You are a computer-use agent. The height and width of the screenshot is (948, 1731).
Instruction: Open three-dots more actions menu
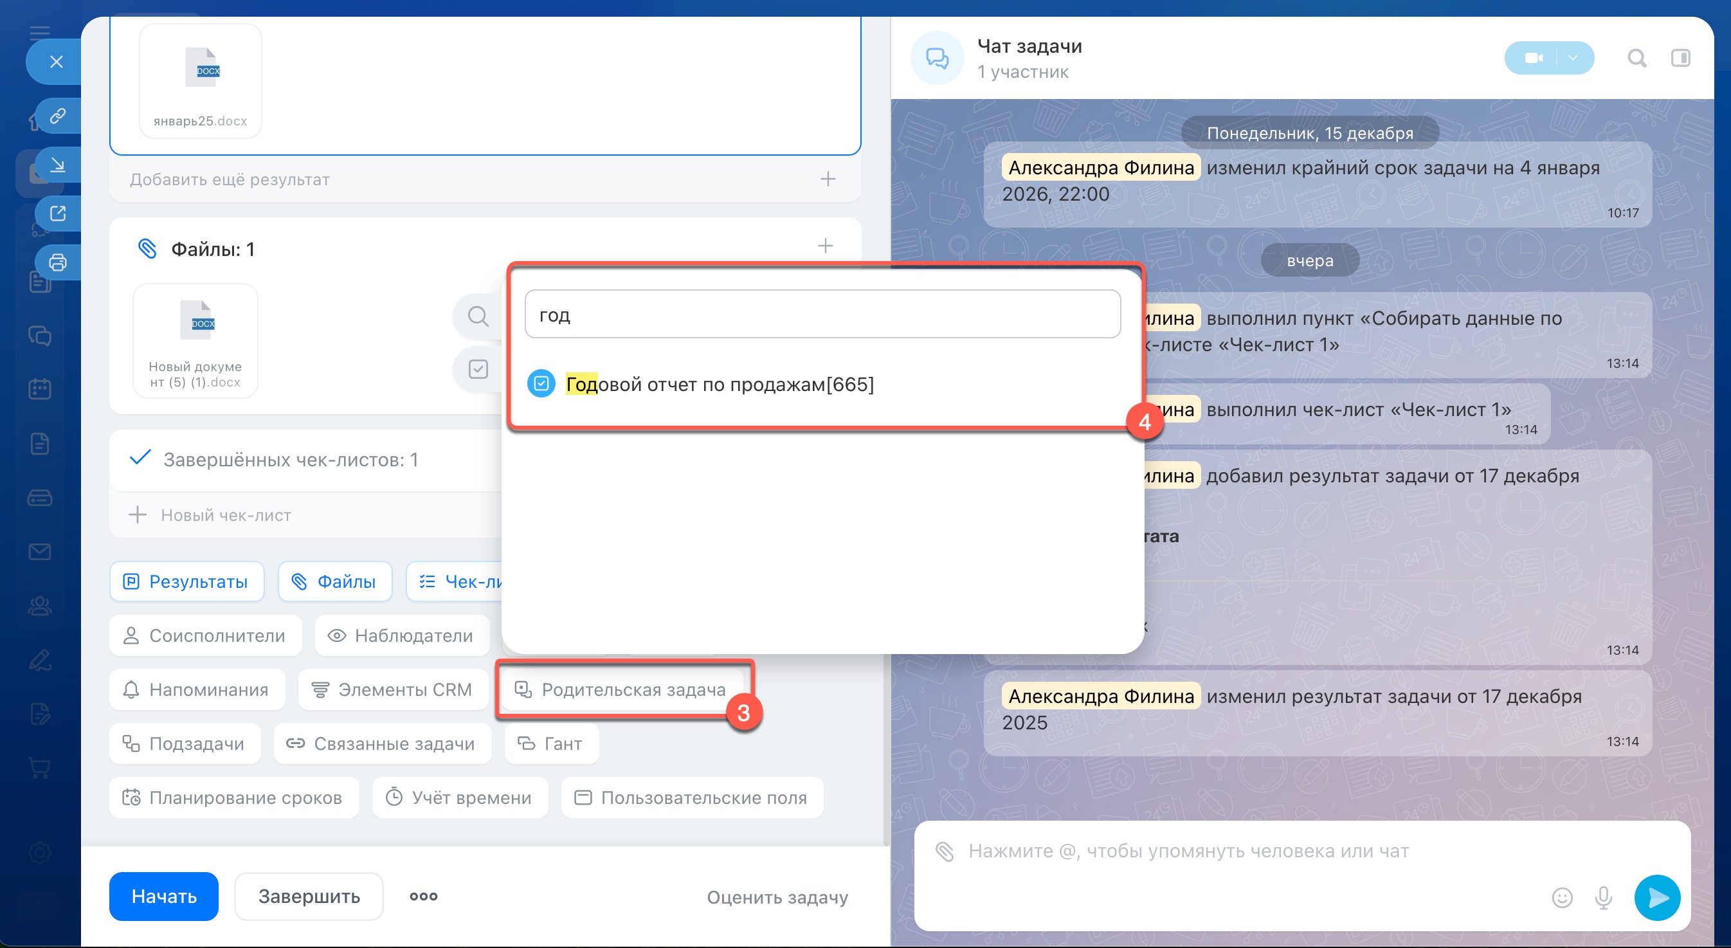click(x=423, y=897)
